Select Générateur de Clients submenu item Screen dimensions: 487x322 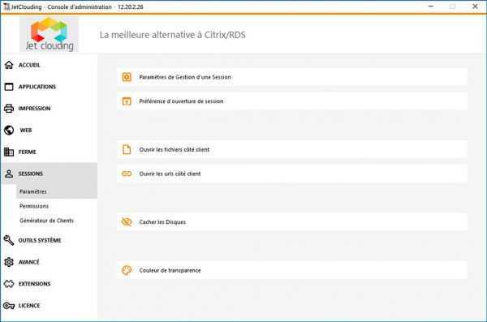pyautogui.click(x=46, y=221)
